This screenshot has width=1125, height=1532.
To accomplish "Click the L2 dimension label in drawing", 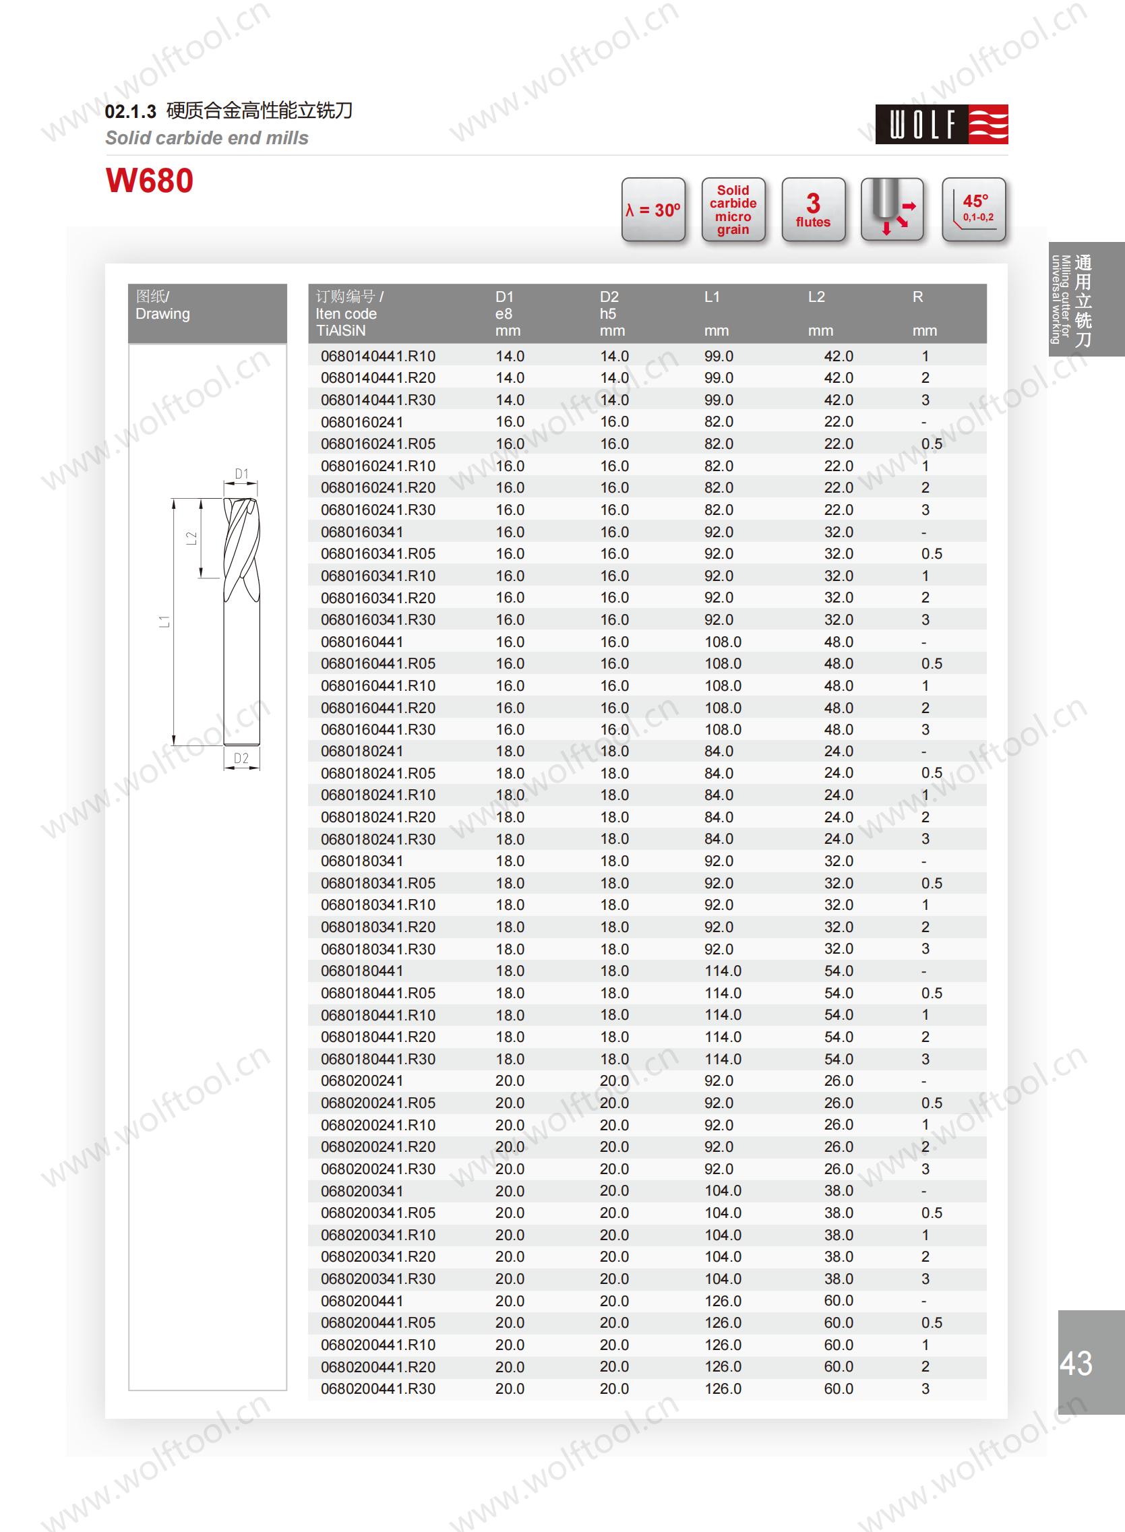I will [191, 538].
